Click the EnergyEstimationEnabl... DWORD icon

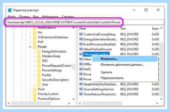(81, 39)
